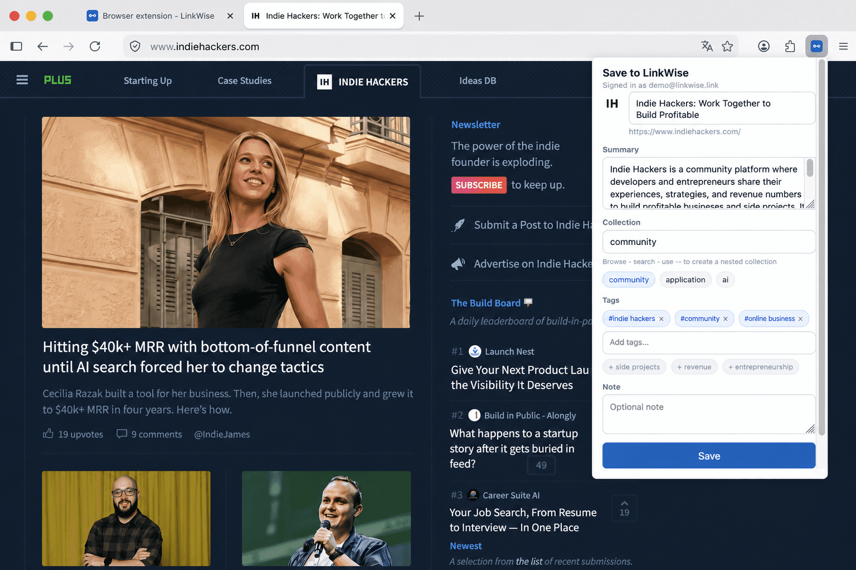Image resolution: width=856 pixels, height=570 pixels.
Task: Open the Indie Hackers hamburger menu
Action: point(22,80)
